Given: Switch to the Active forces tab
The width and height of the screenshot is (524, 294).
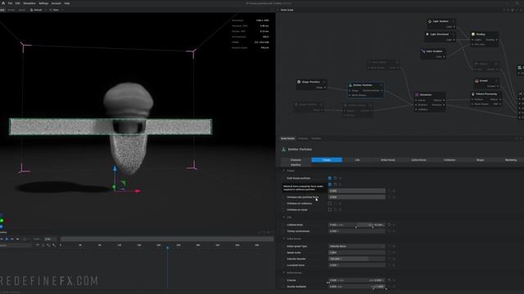Looking at the screenshot, I should click(418, 160).
